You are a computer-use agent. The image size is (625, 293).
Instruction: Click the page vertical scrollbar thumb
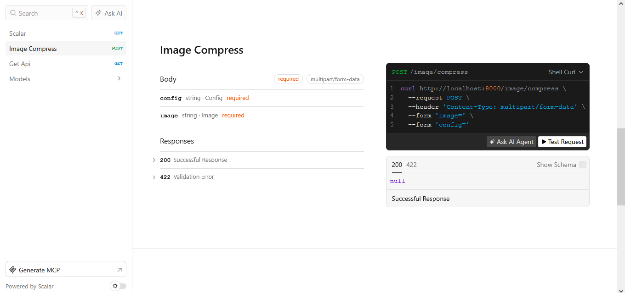(621, 166)
